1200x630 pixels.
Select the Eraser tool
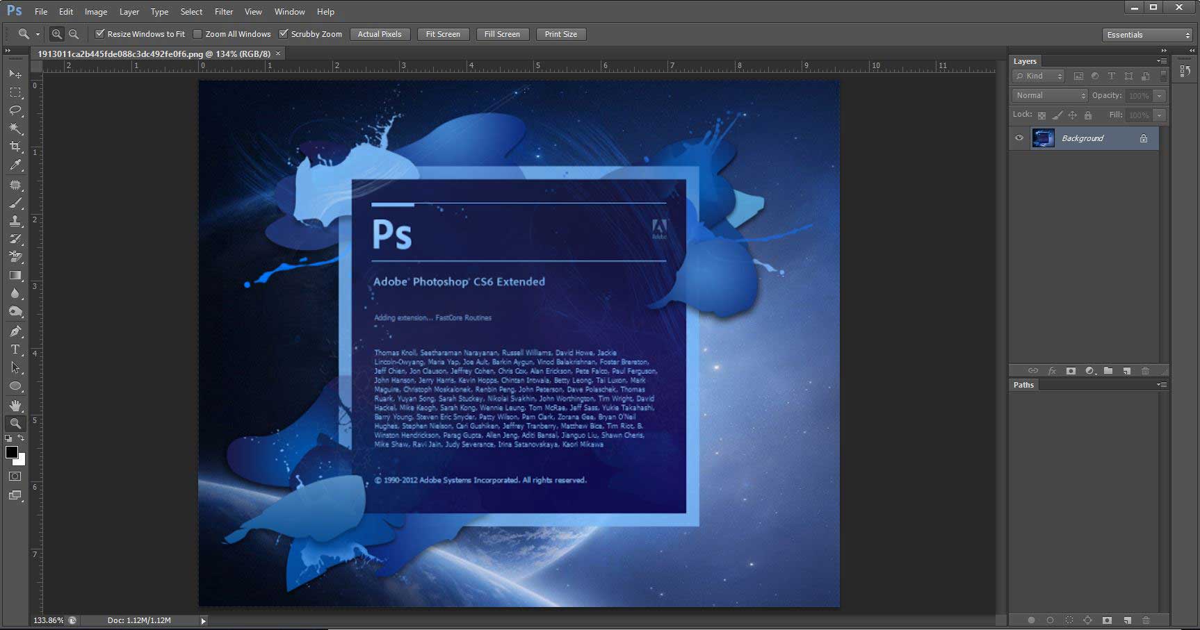point(15,257)
